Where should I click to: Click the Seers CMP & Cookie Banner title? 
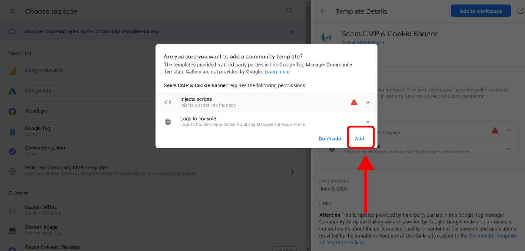389,34
